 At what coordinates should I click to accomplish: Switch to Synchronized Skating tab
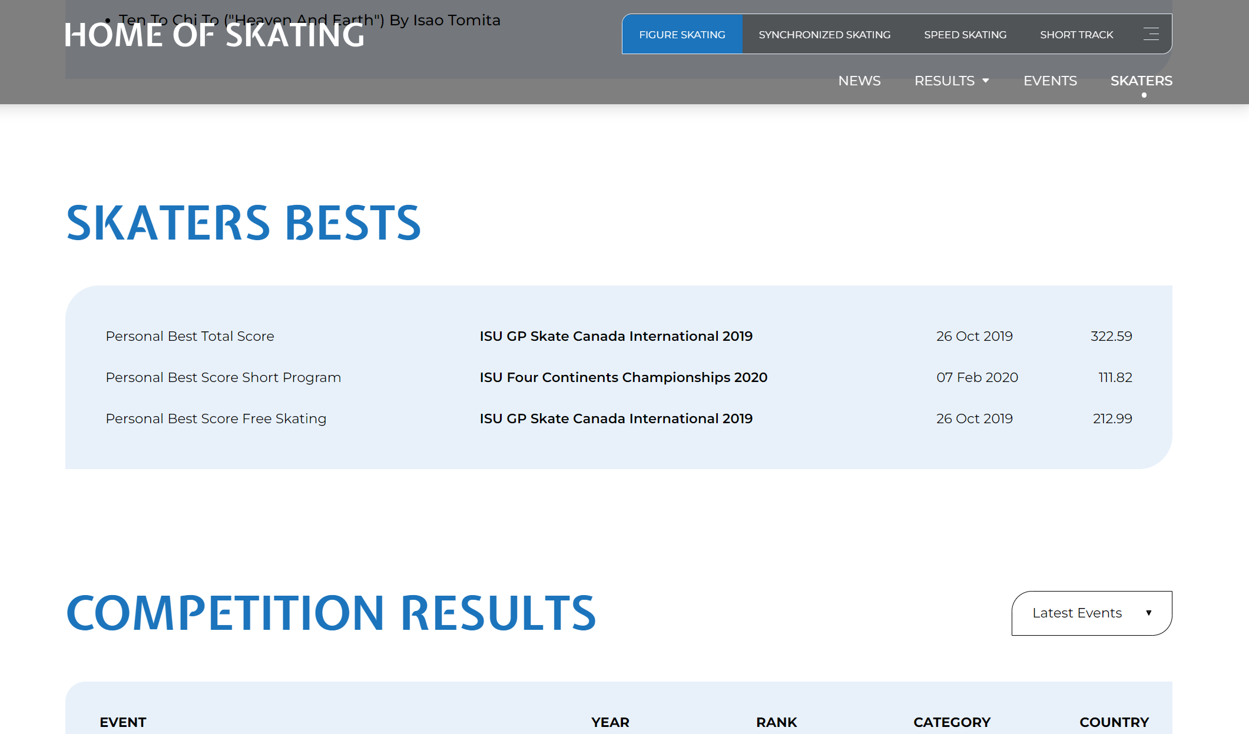[824, 35]
